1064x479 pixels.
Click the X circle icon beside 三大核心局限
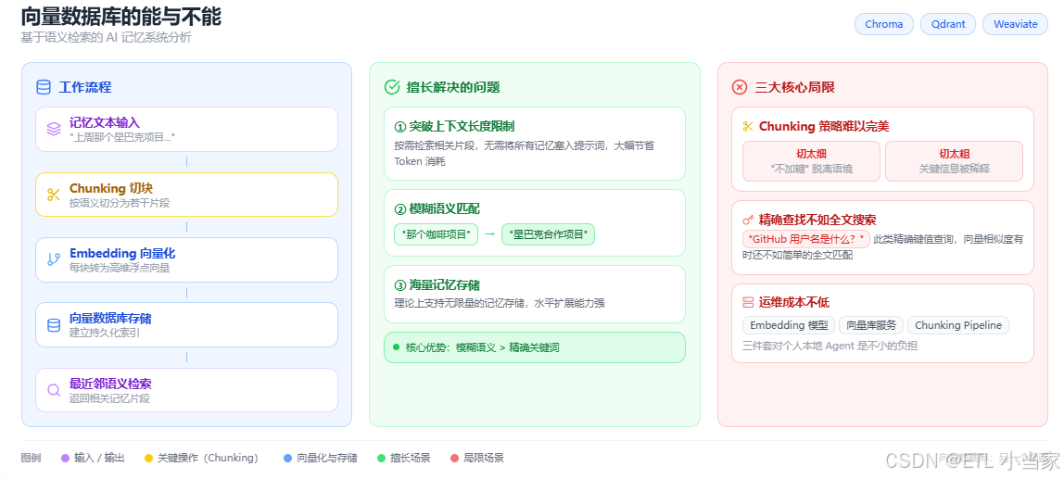coord(740,87)
